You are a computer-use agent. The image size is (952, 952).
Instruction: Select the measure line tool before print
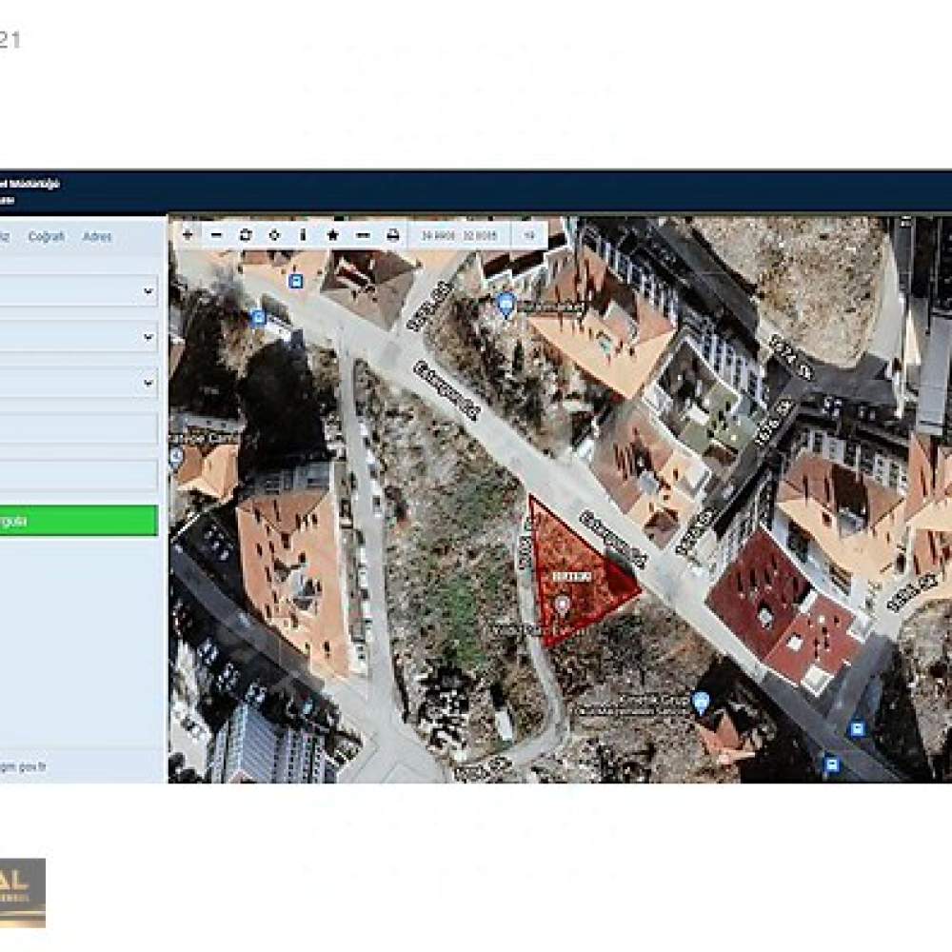(x=363, y=235)
